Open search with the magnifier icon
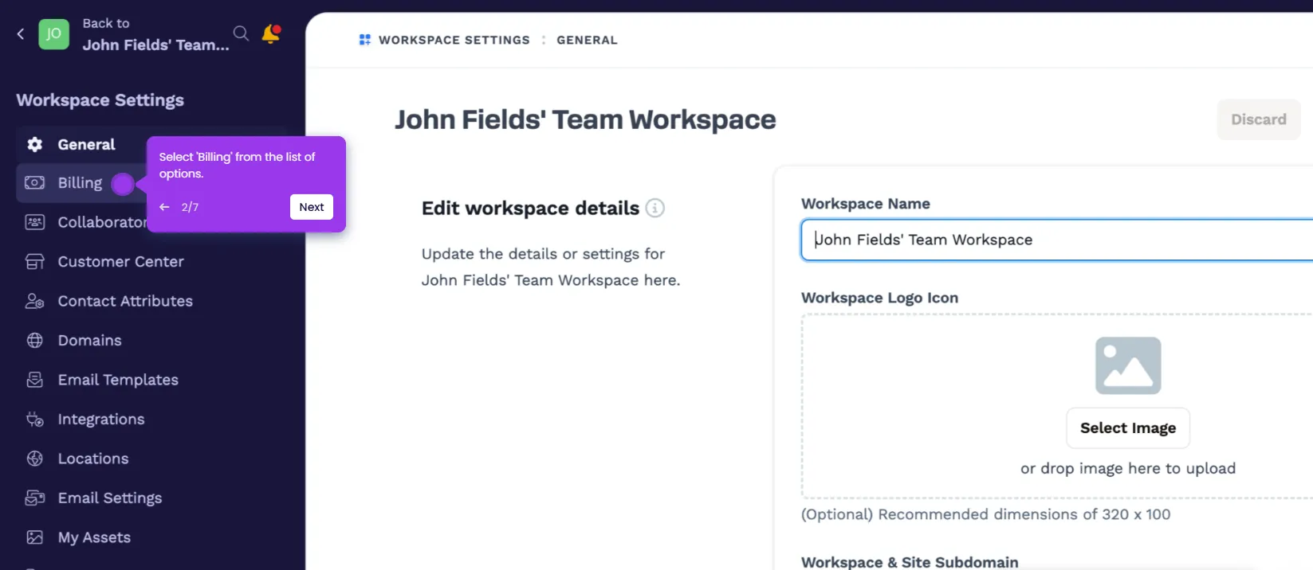Screen dimensions: 1313x570 tap(241, 33)
